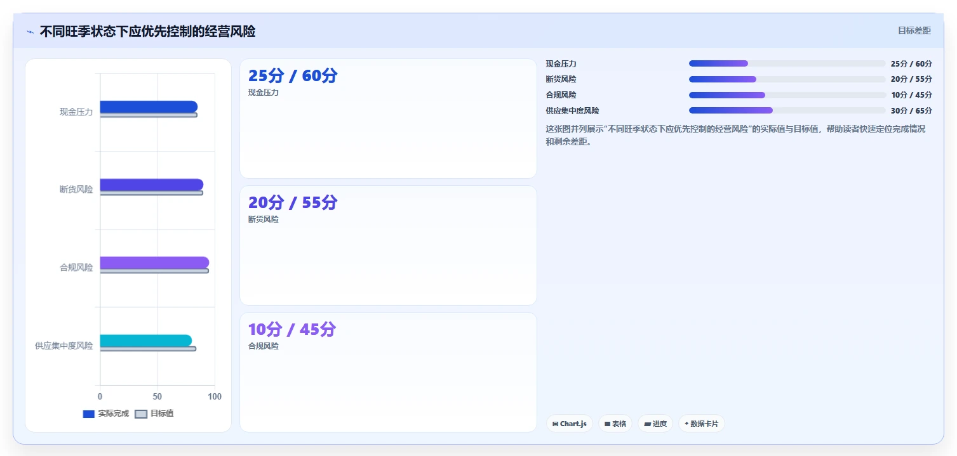
Task: Click the 现金压力 progress bar
Action: [787, 63]
